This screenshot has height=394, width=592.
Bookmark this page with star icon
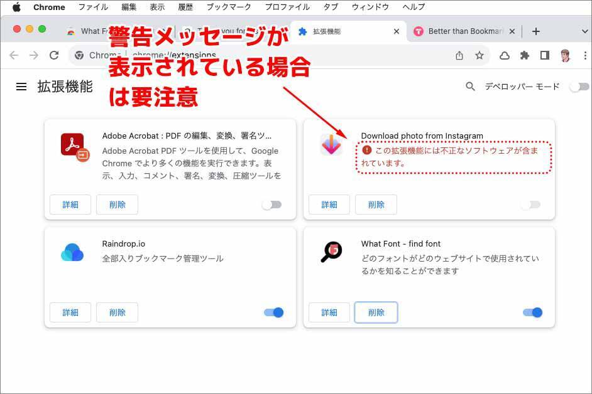click(480, 55)
